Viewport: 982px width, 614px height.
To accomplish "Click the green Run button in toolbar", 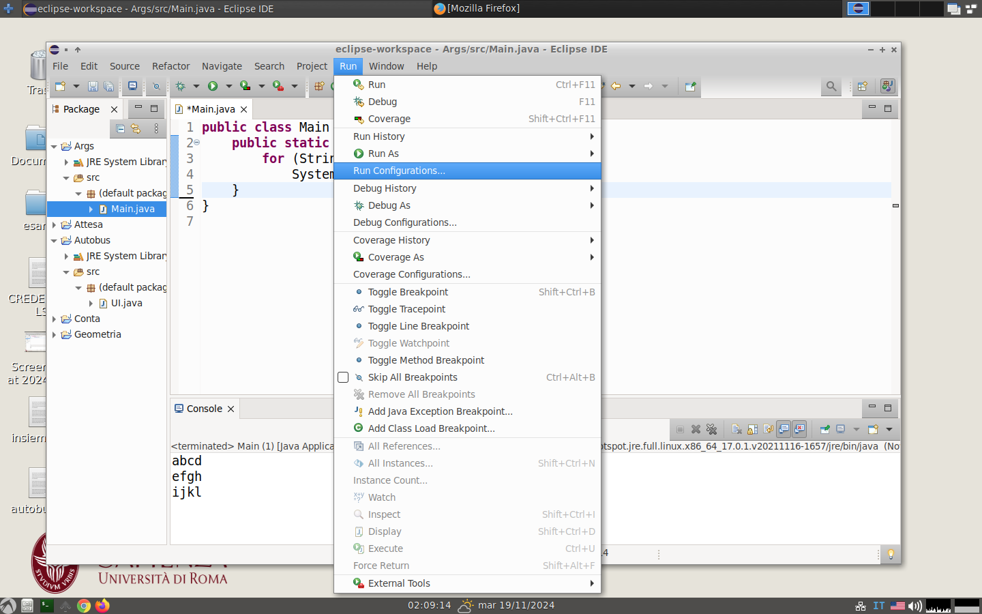I will tap(213, 86).
